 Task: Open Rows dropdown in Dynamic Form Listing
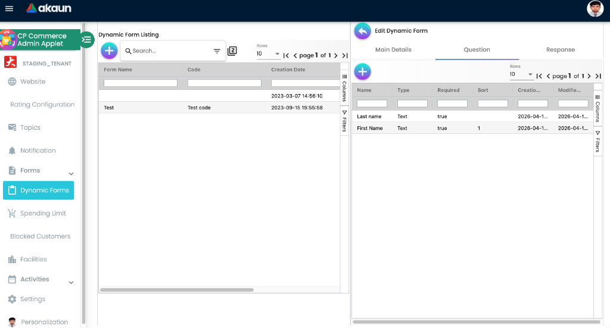tap(269, 54)
